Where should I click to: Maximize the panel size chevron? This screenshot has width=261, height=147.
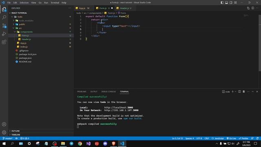(253, 91)
